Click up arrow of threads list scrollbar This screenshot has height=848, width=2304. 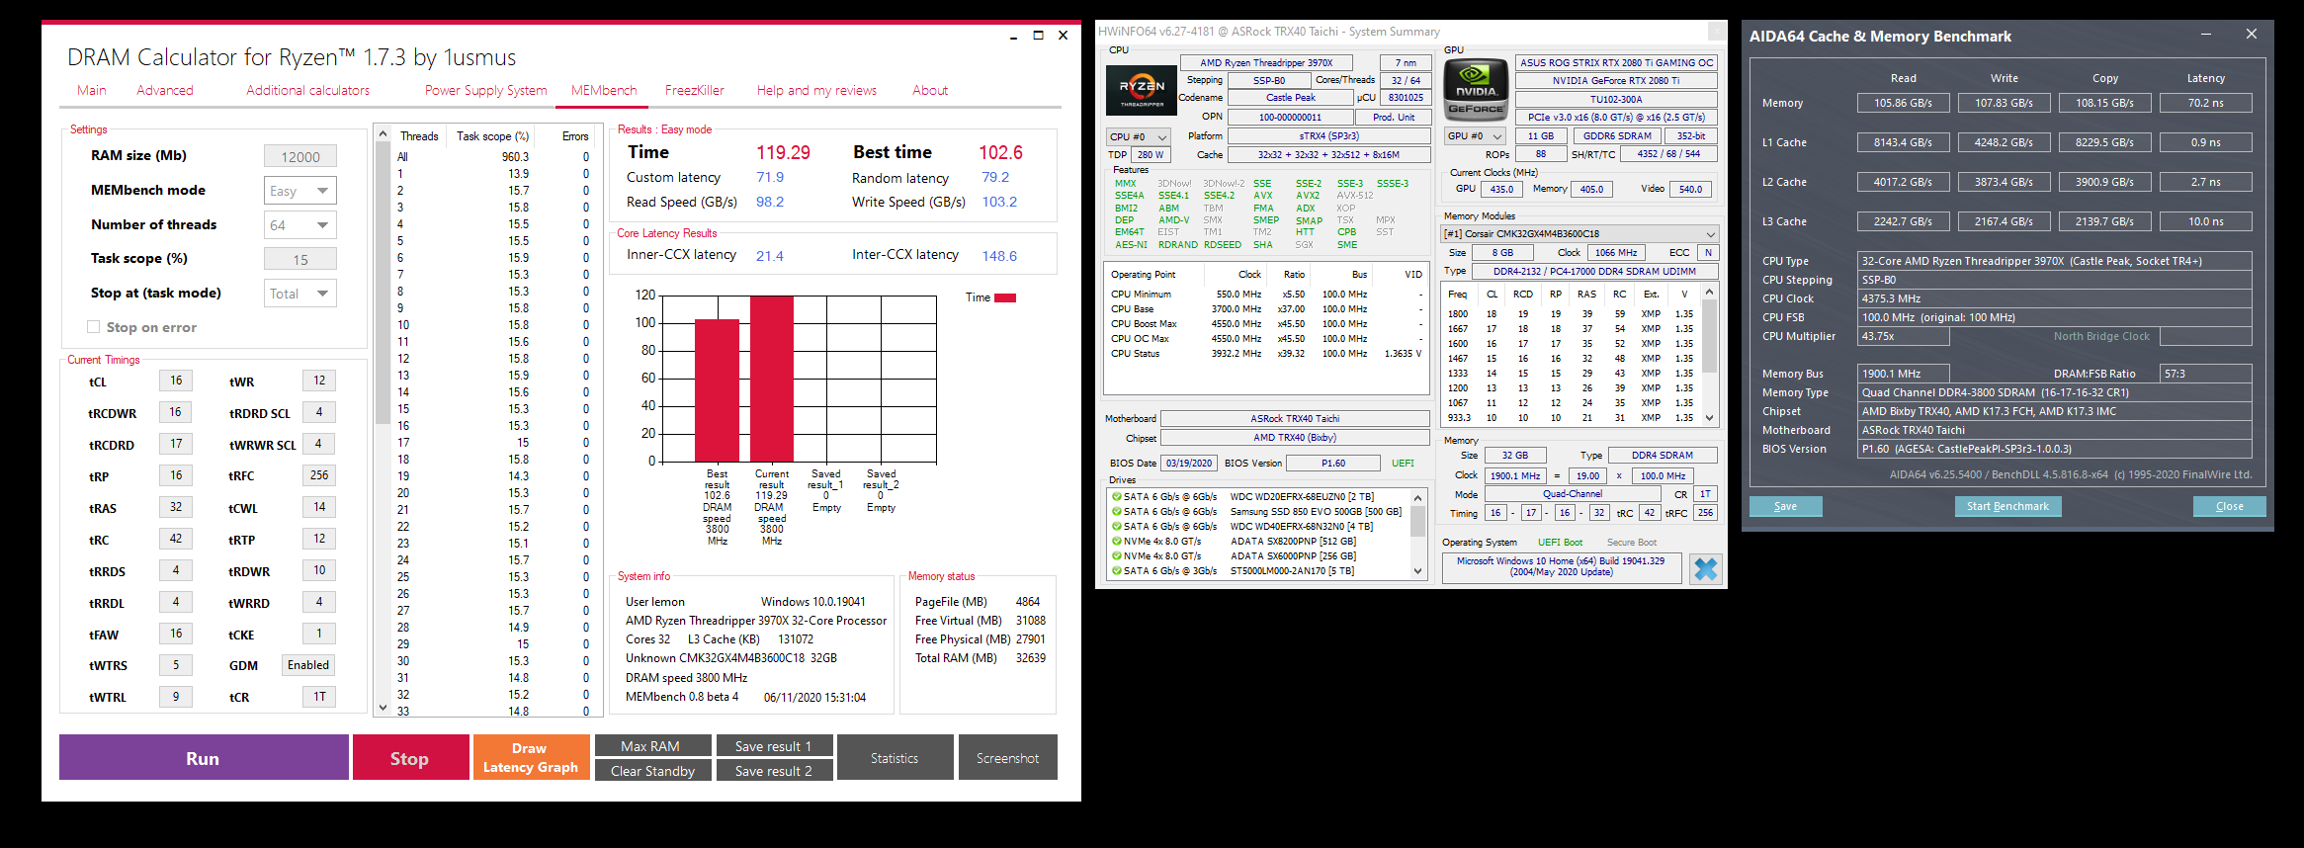[384, 133]
